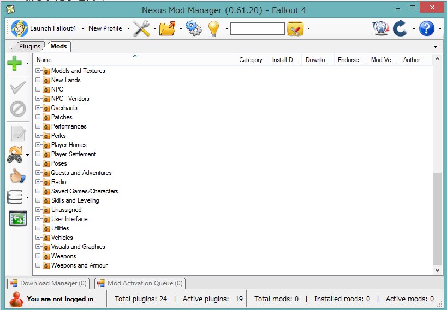Image resolution: width=447 pixels, height=310 pixels.
Task: Click the binoculars check for updates icon
Action: click(x=15, y=155)
